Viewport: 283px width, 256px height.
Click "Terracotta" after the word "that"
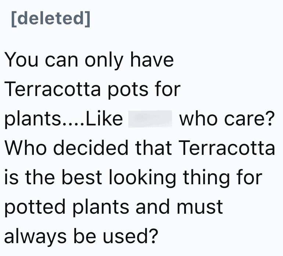227,148
